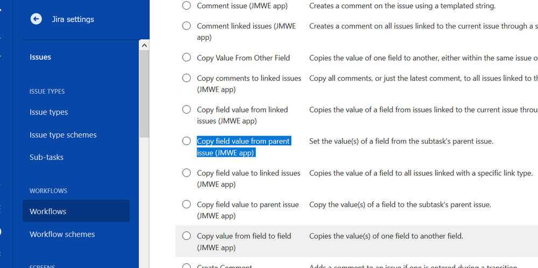Open Workflow schemes in the sidebar

tap(62, 234)
